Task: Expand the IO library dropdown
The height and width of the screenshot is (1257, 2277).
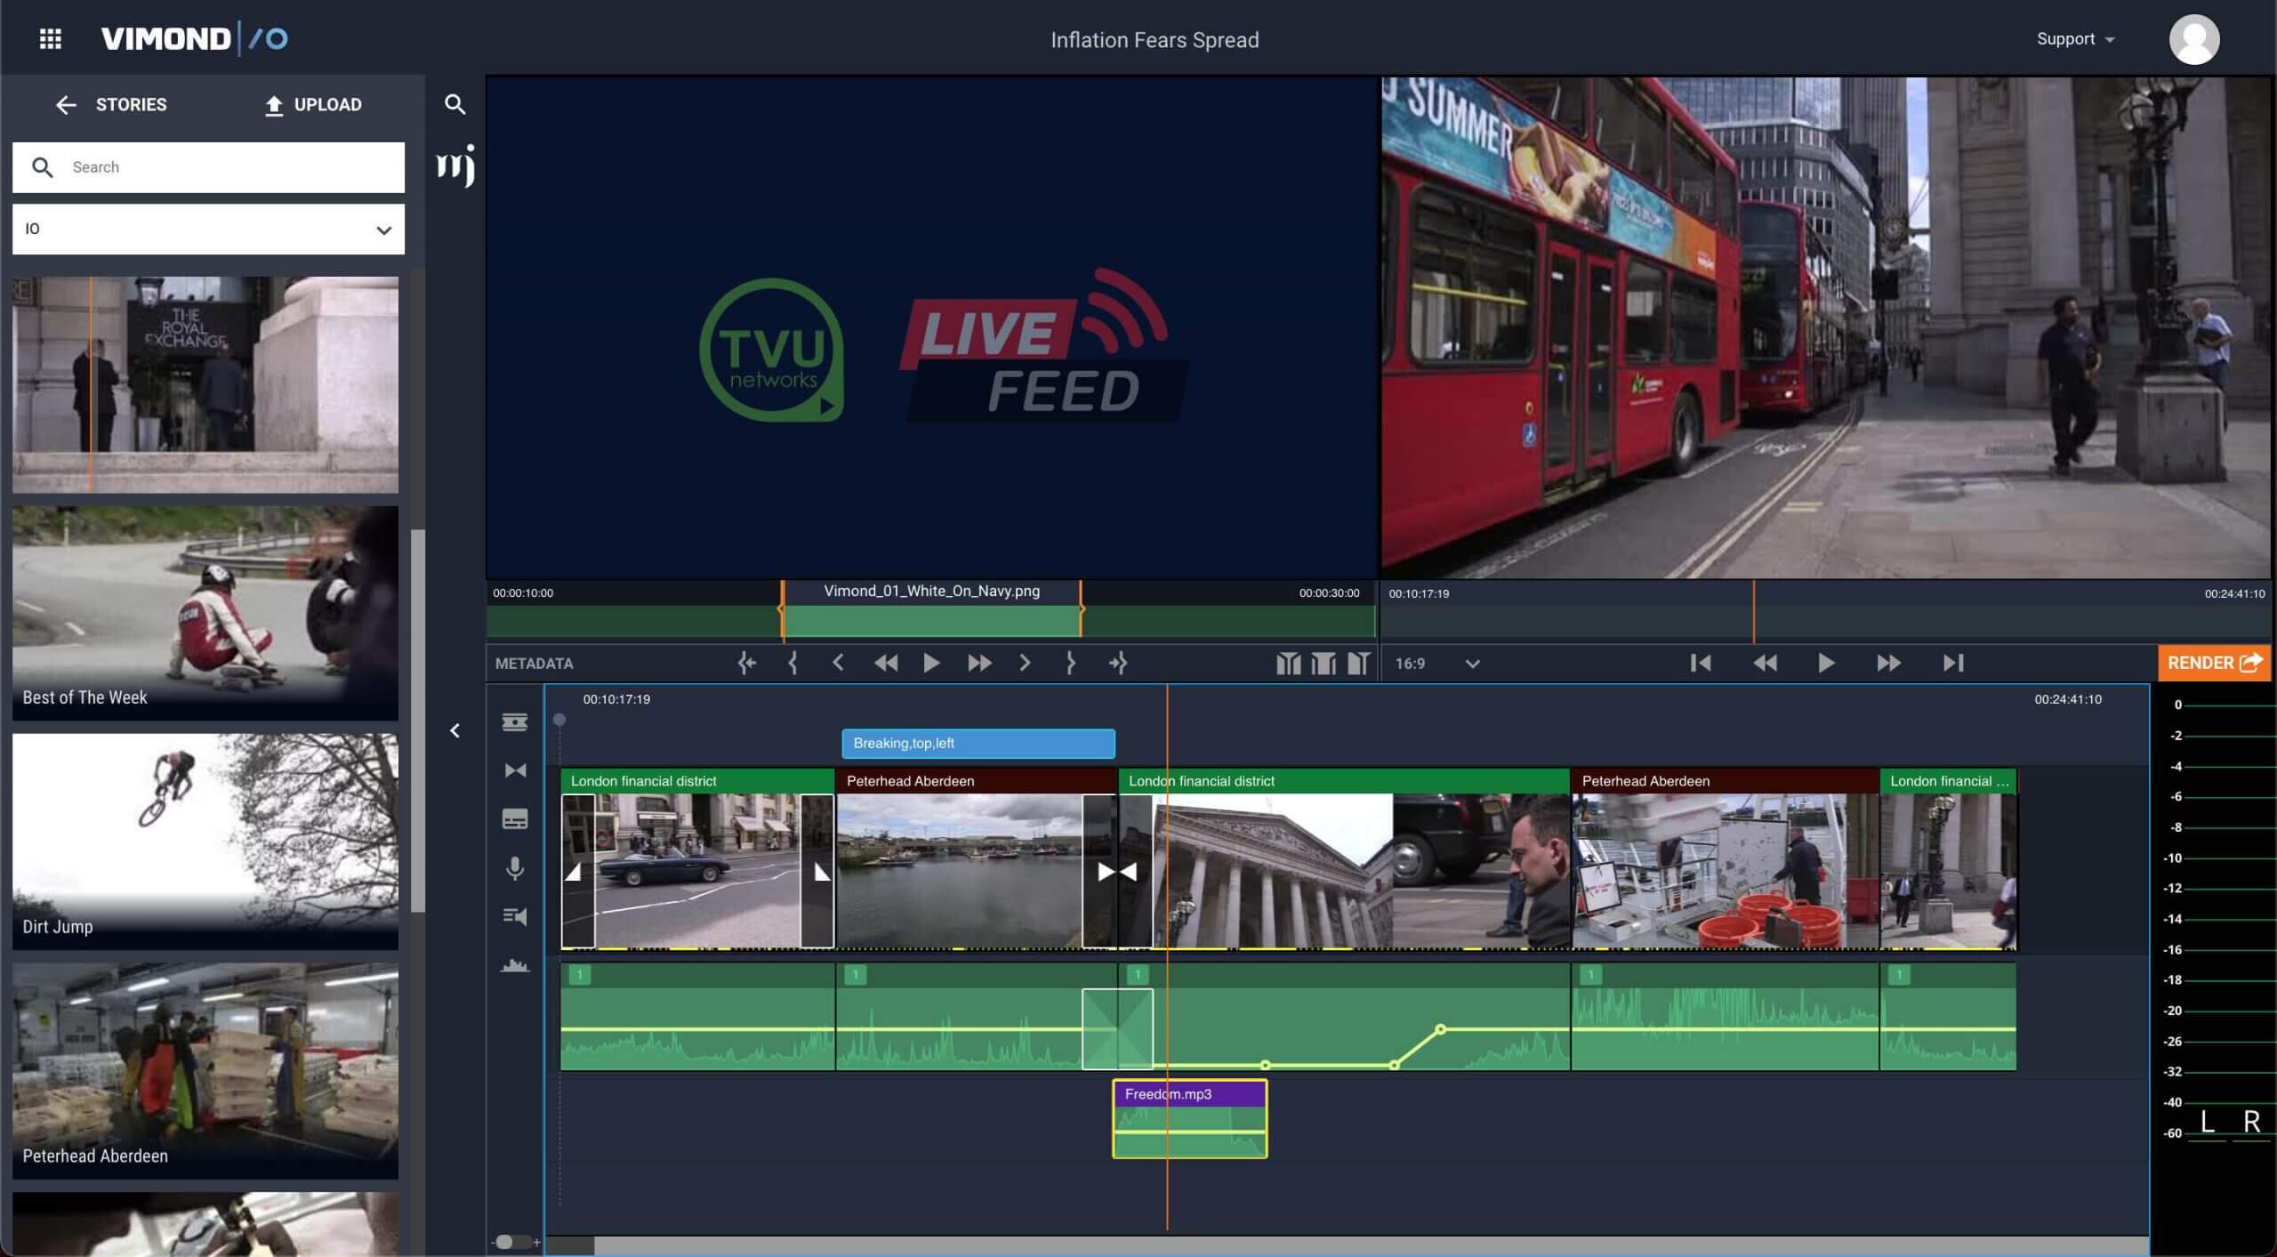Action: coord(208,230)
